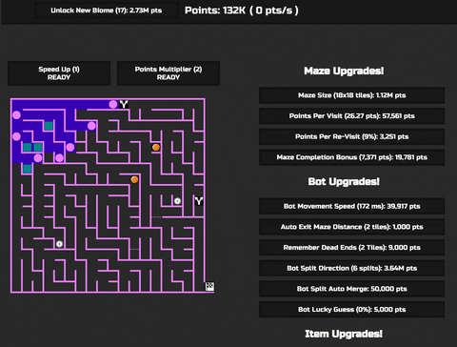Upgrade Bot Movement Speed
Screen dimensions: 457x347
351,206
